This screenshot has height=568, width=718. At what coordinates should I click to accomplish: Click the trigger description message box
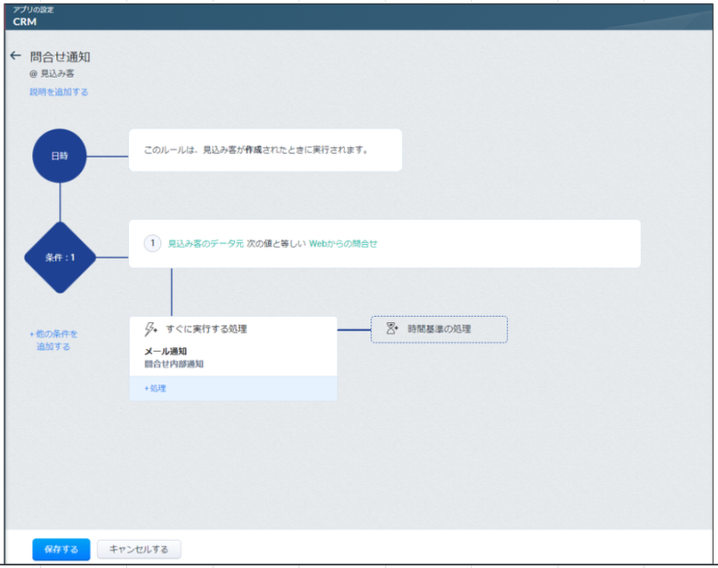(264, 150)
